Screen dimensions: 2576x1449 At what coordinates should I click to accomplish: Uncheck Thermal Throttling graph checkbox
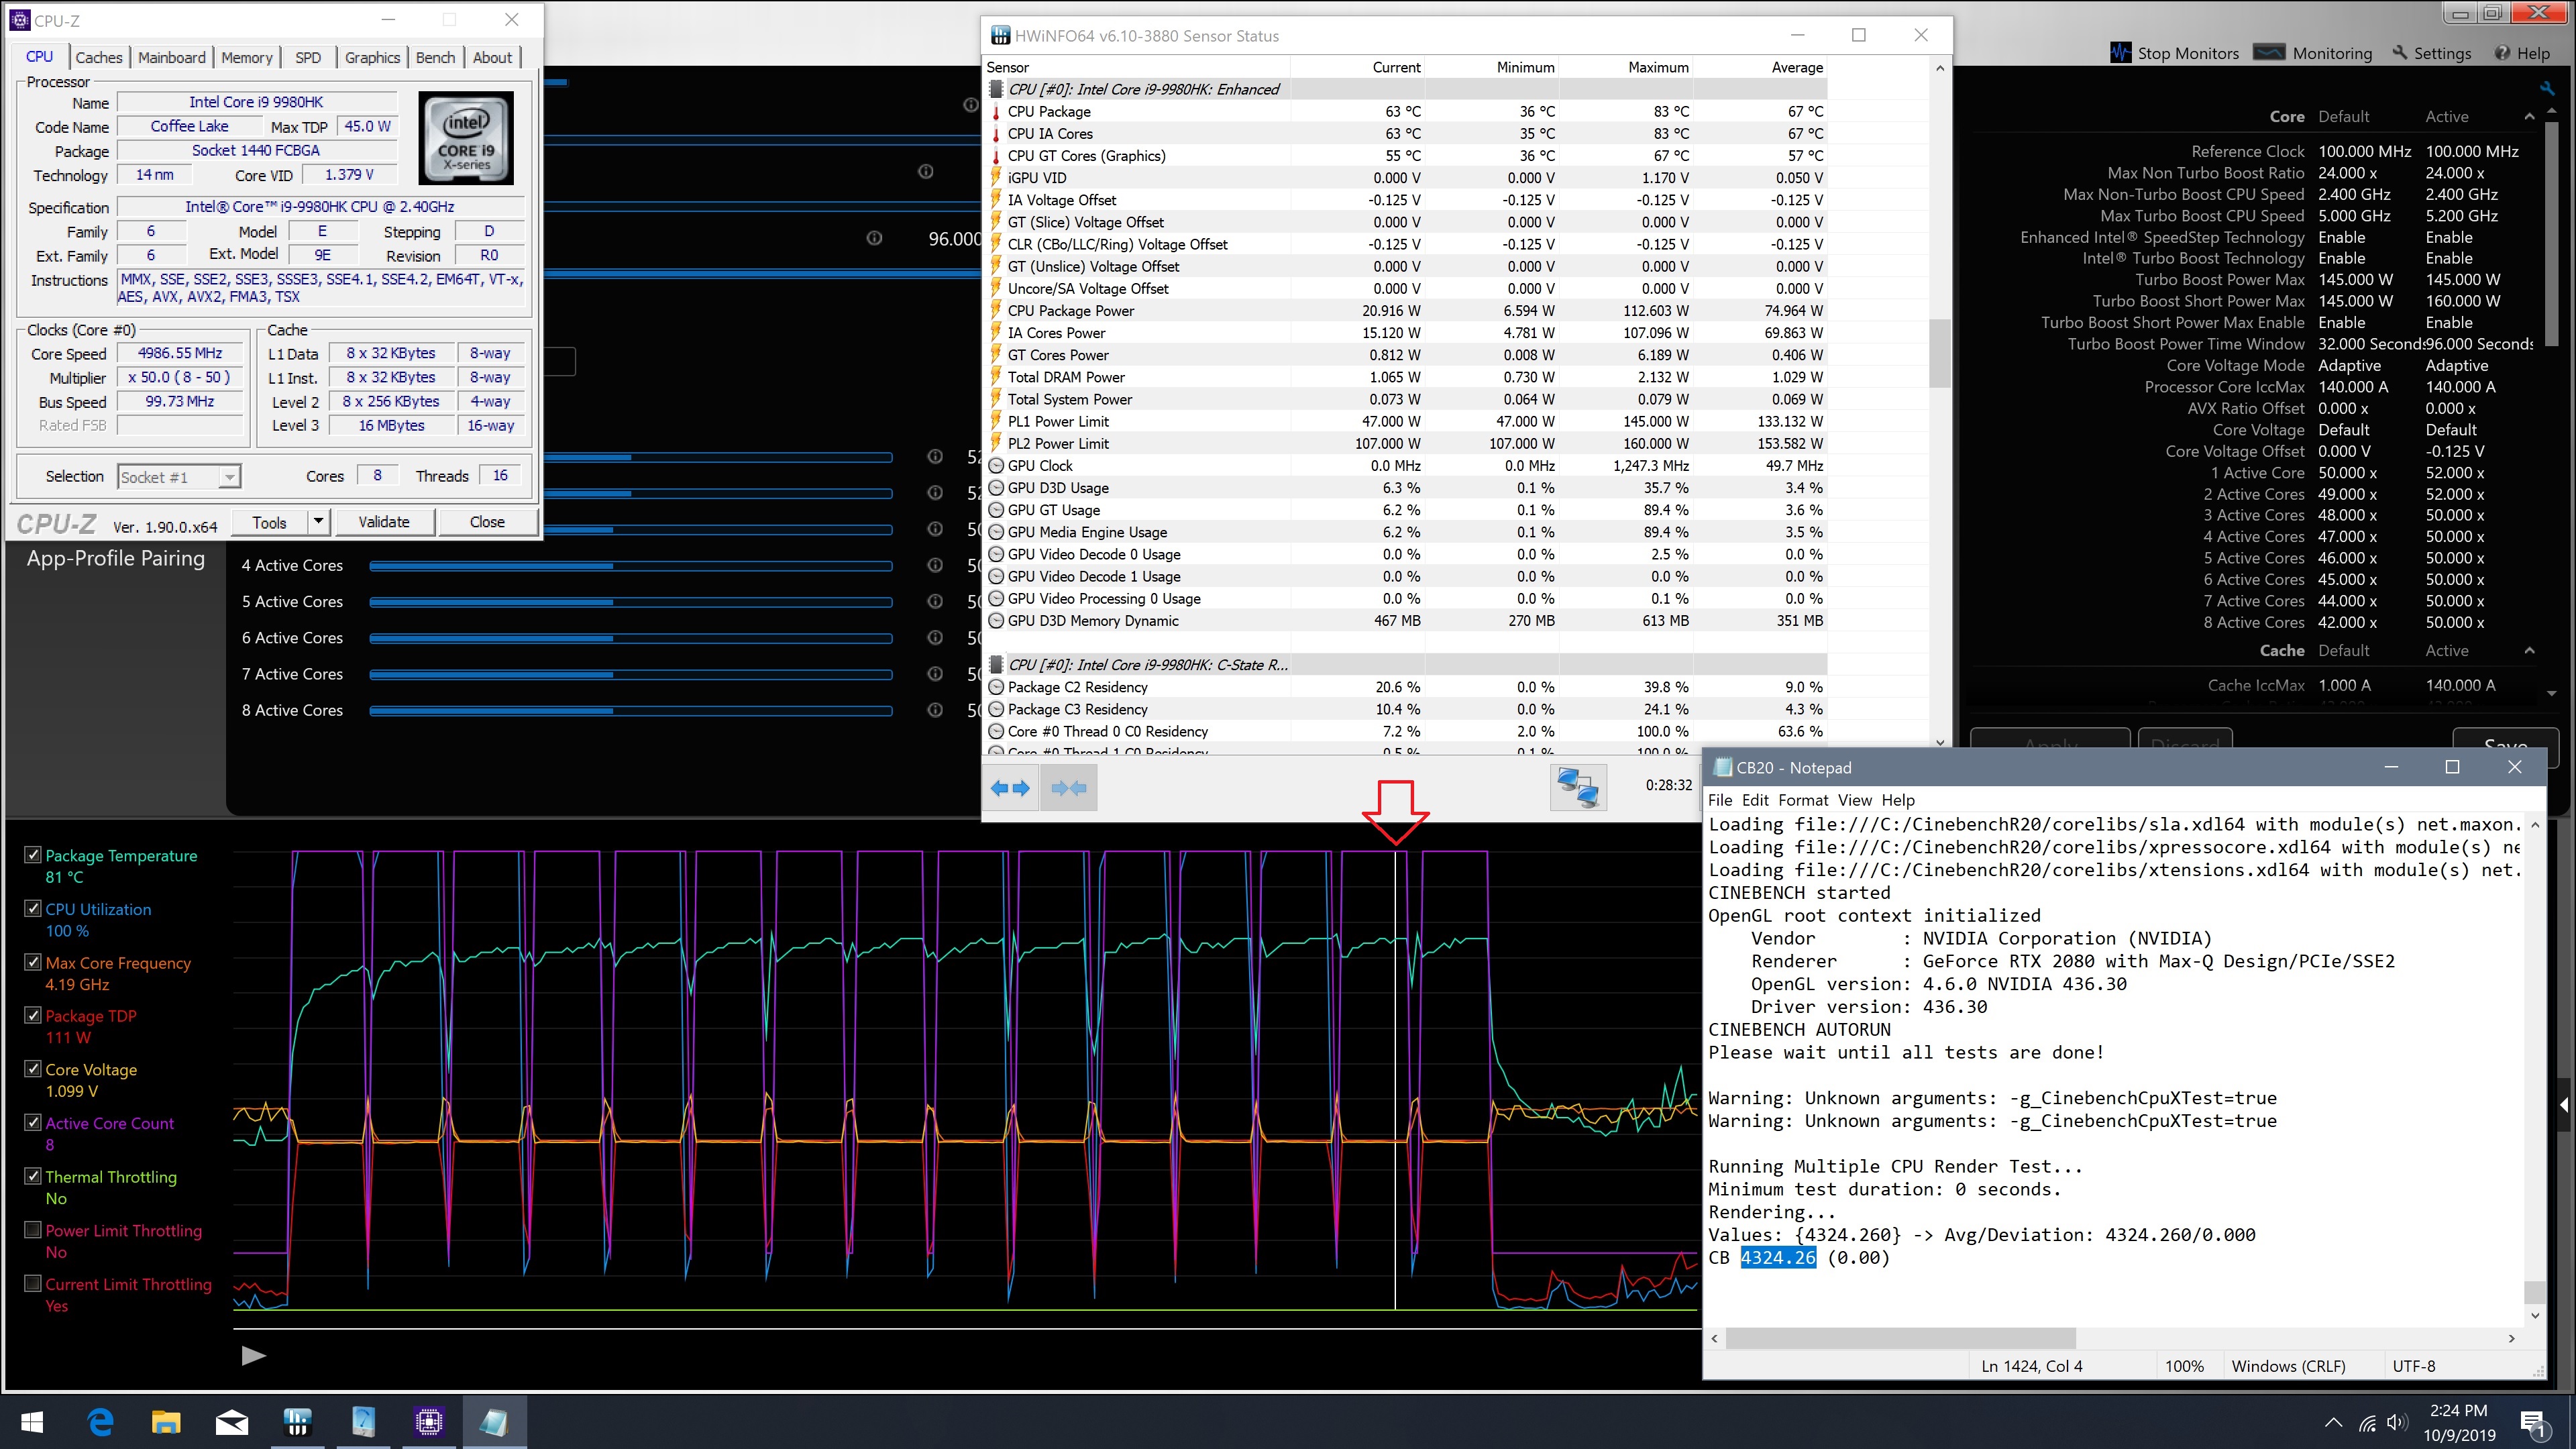point(33,1177)
